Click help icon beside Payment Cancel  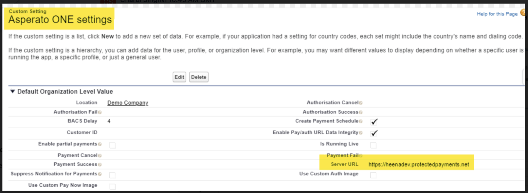tap(100, 156)
